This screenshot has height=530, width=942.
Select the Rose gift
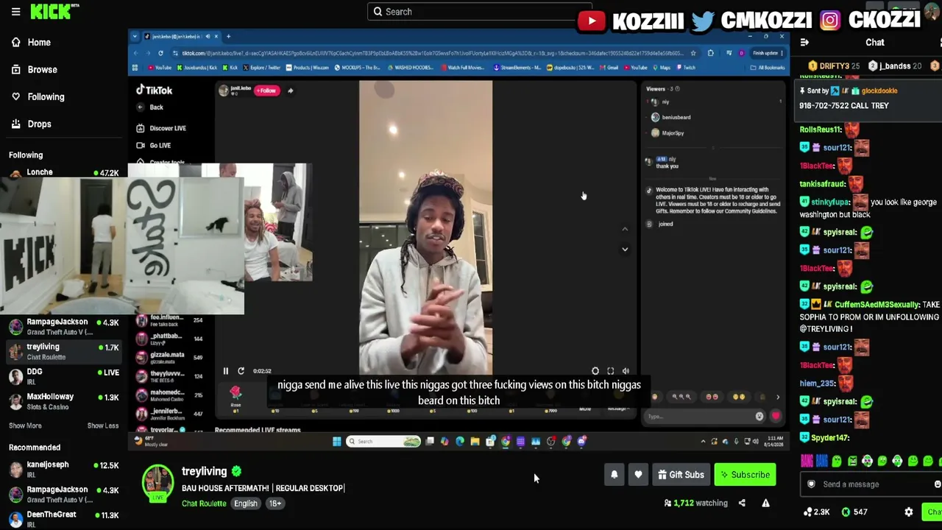235,397
